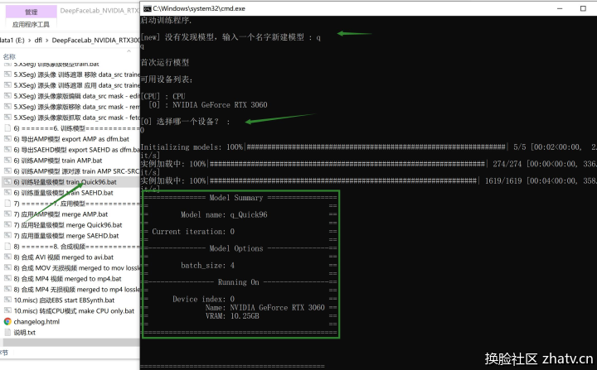The width and height of the screenshot is (597, 370).
Task: Click the 没有发现模型 new model prompt line
Action: click(x=231, y=37)
